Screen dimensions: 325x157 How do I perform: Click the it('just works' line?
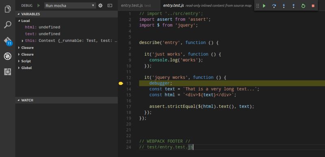tap(183, 55)
